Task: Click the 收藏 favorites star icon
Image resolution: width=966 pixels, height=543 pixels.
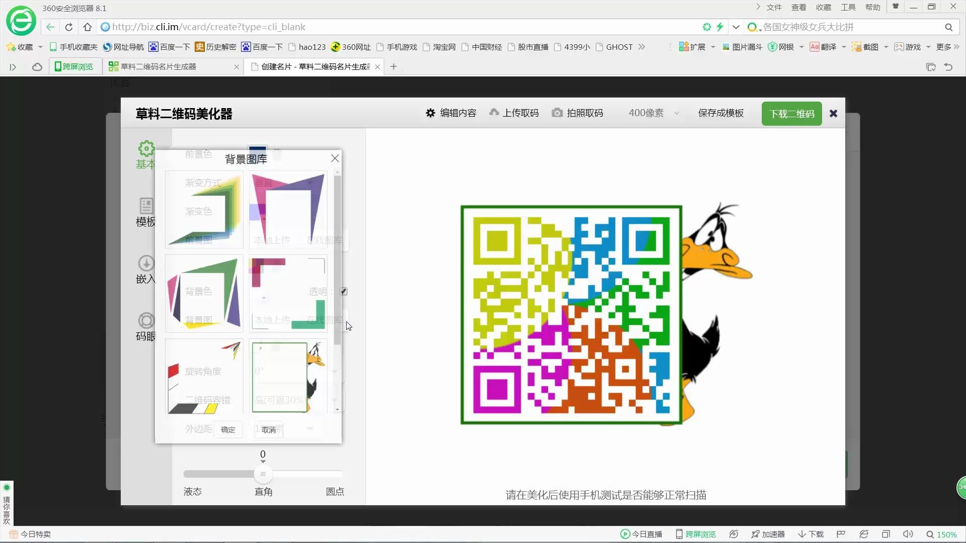Action: [11, 47]
